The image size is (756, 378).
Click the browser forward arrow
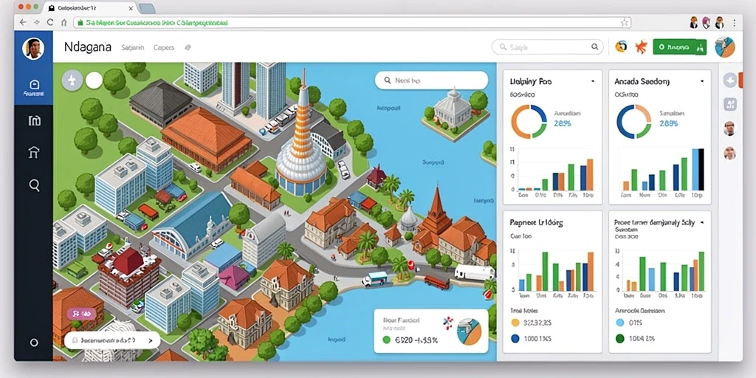tap(37, 23)
